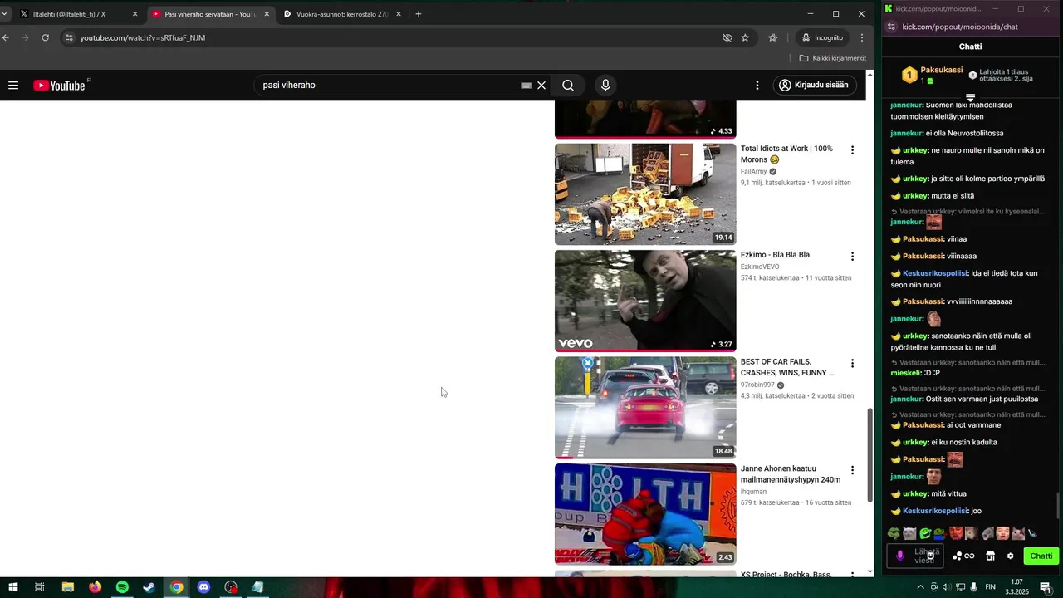The image size is (1063, 598).
Task: Open the FailArmy channel link
Action: click(754, 171)
